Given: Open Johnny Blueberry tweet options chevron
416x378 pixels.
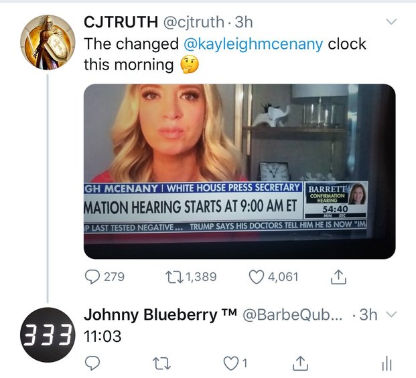Looking at the screenshot, I should click(391, 314).
